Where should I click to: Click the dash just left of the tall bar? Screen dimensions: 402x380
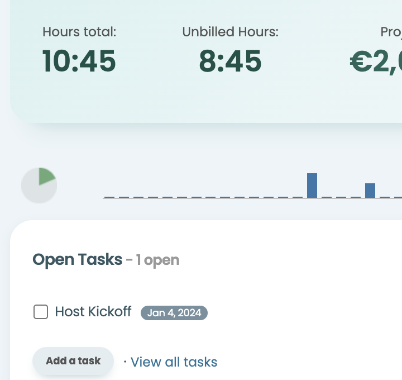click(x=298, y=197)
